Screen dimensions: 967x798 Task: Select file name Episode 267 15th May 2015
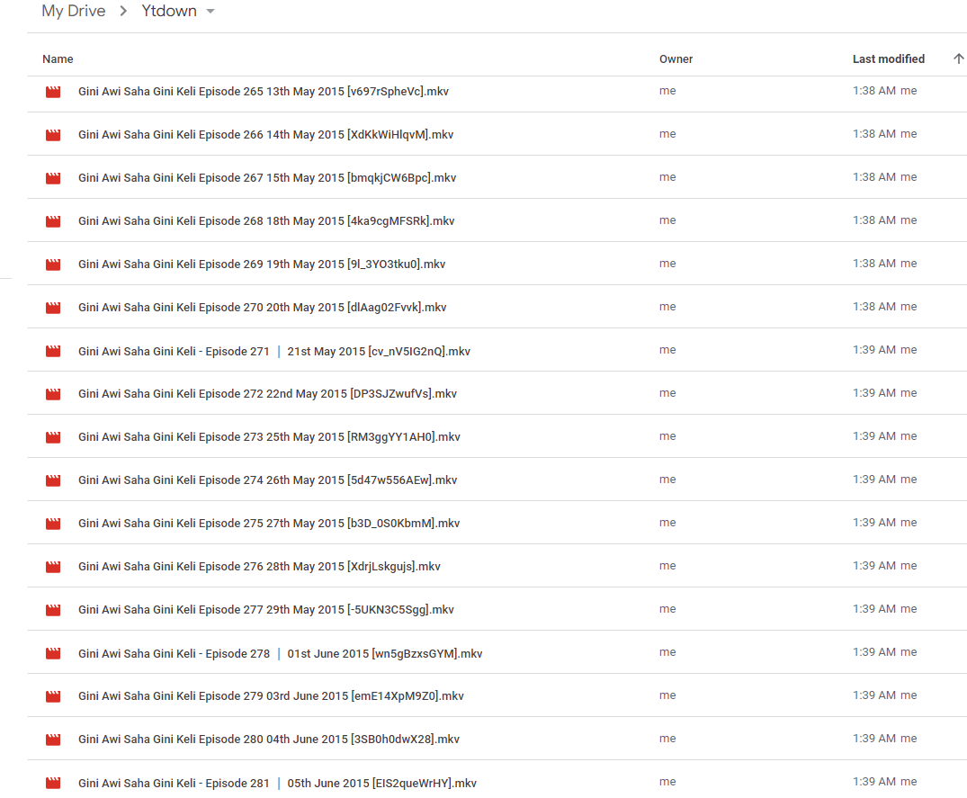[x=267, y=177]
